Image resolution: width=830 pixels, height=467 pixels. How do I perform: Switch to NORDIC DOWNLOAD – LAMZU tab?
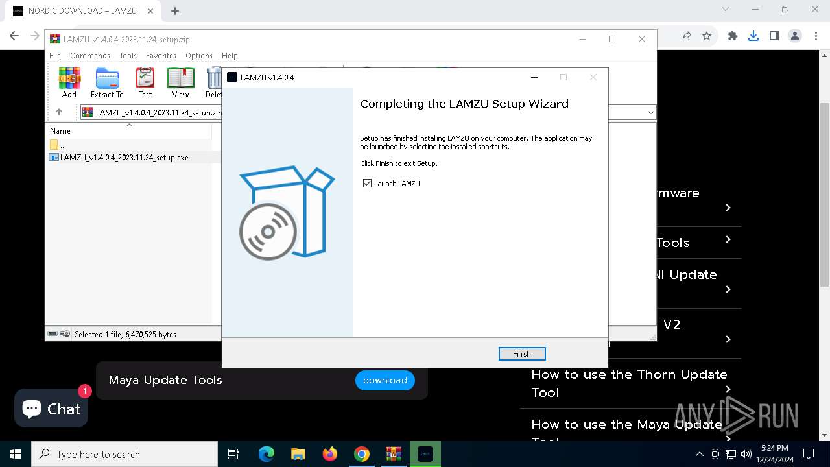82,11
